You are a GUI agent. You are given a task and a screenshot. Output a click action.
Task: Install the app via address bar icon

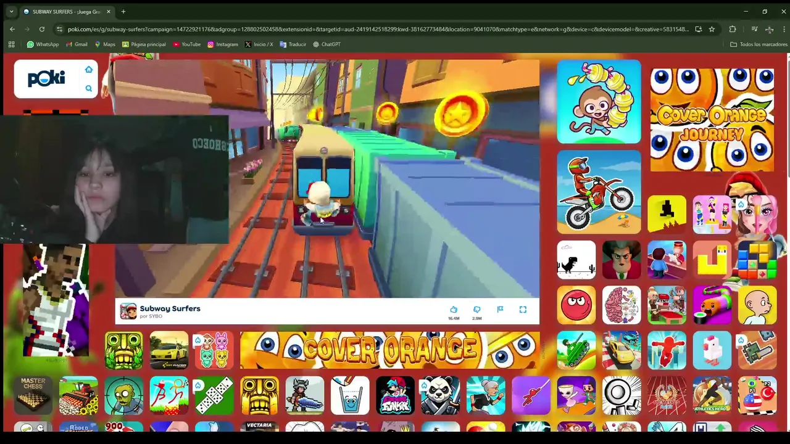(698, 29)
